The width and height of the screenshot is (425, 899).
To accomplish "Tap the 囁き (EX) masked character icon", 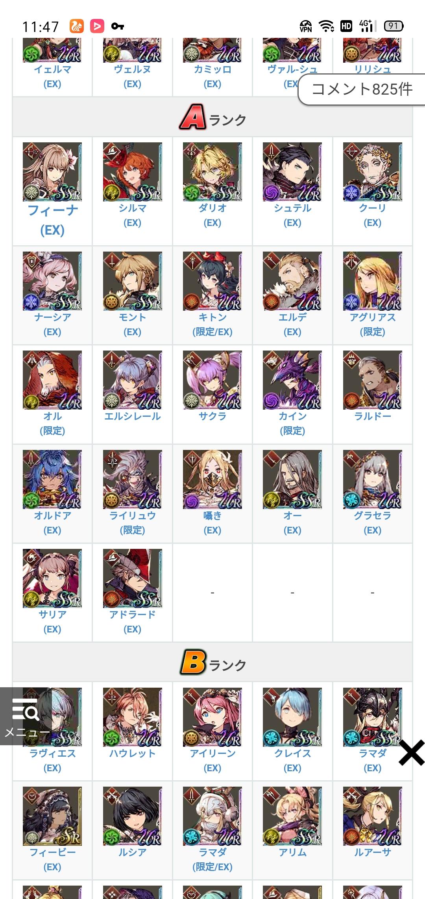I will [213, 479].
